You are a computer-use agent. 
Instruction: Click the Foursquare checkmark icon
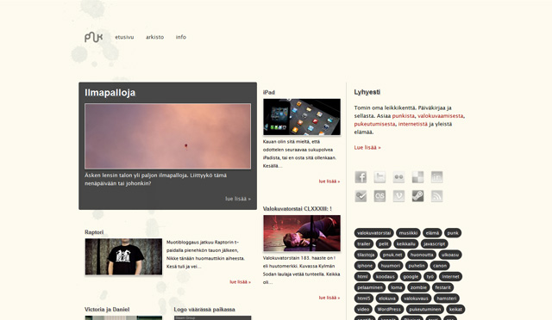pyautogui.click(x=361, y=196)
